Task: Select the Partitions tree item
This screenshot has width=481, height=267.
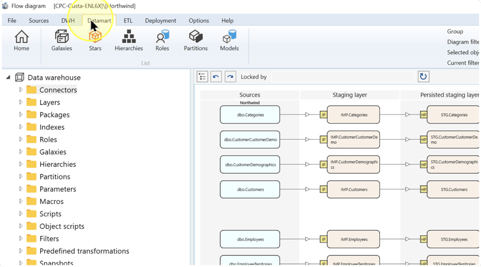Action: pos(55,176)
